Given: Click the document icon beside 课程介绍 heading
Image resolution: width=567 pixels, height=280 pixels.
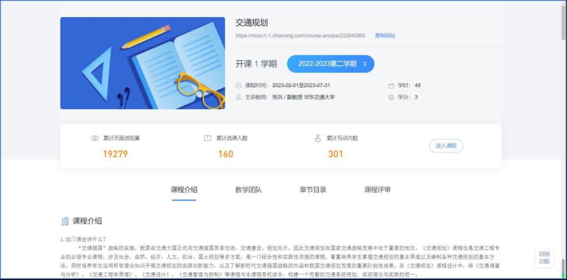Looking at the screenshot, I should click(65, 221).
